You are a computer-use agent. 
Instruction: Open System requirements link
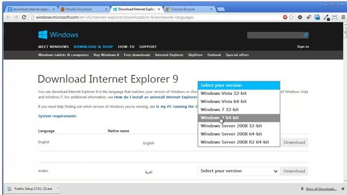(57, 116)
